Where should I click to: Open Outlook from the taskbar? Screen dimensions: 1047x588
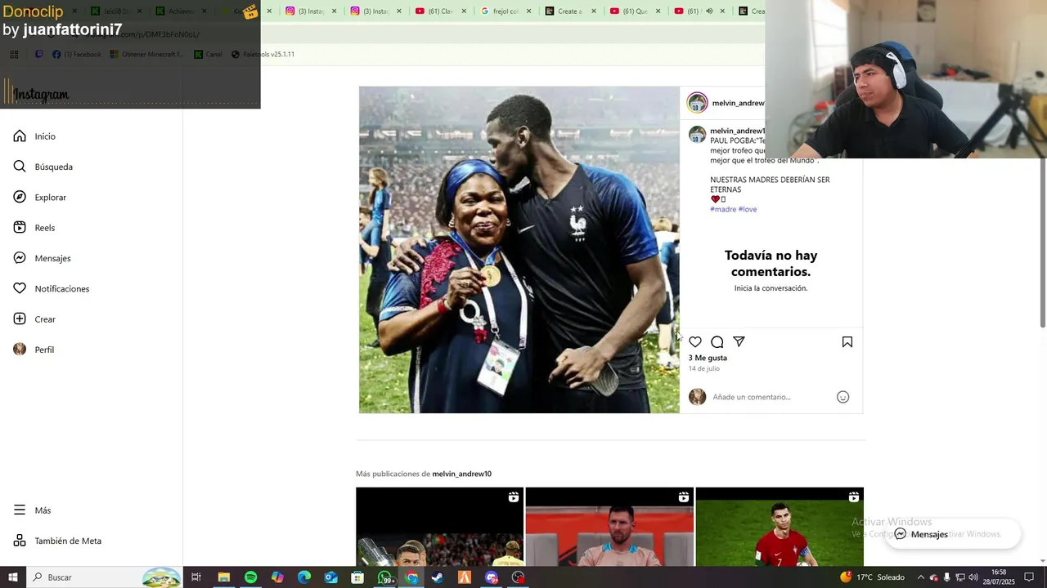pyautogui.click(x=330, y=577)
